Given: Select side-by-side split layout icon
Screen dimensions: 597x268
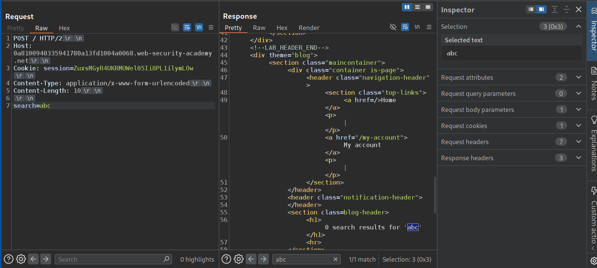Looking at the screenshot, I should [x=407, y=7].
